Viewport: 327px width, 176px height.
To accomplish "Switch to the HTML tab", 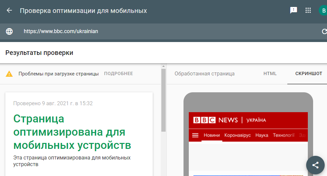I will point(270,73).
